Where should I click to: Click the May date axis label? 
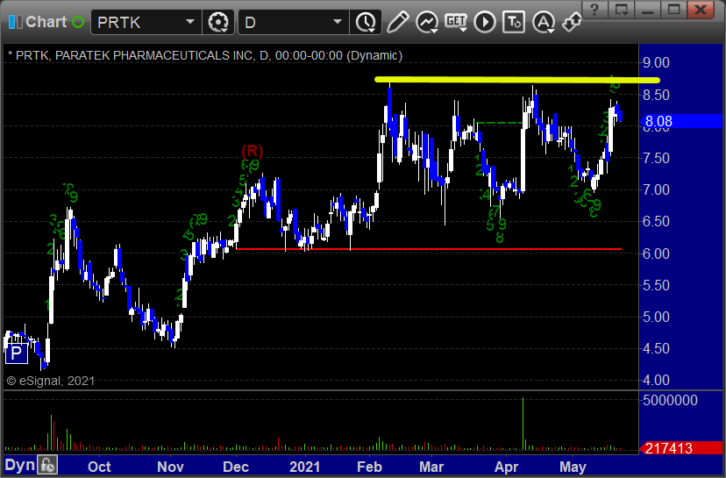[x=573, y=467]
